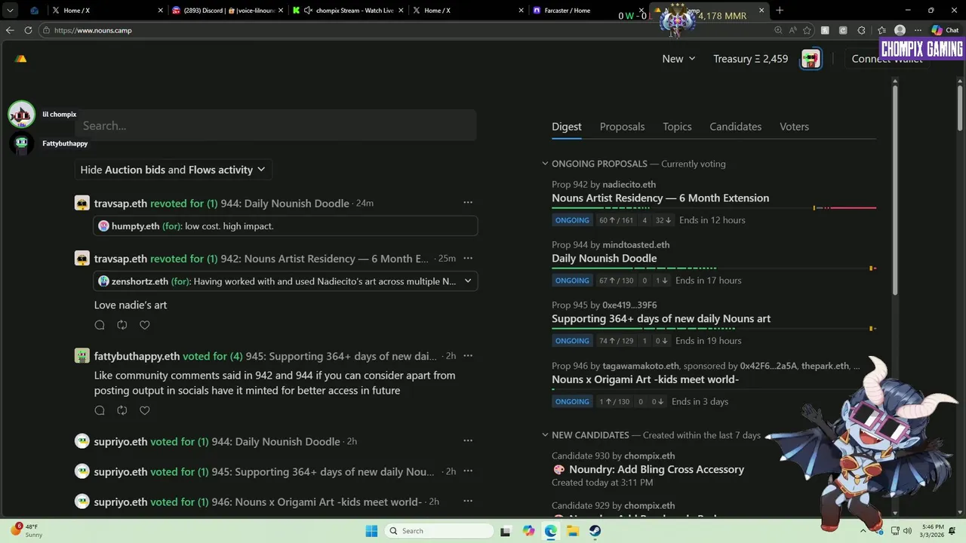Open options menu for travsap 942 revote
The width and height of the screenshot is (966, 543).
pyautogui.click(x=468, y=258)
